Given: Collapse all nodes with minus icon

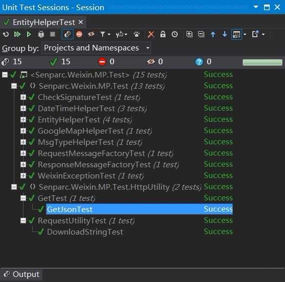Looking at the screenshot, I should (201, 34).
